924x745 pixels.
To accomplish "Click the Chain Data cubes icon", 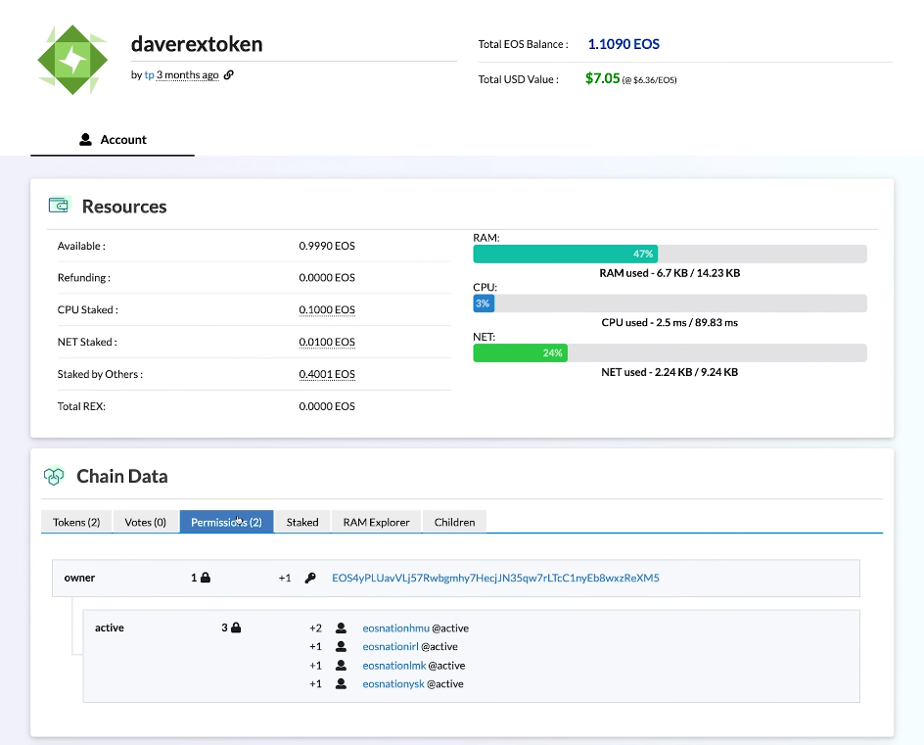I will pos(54,477).
